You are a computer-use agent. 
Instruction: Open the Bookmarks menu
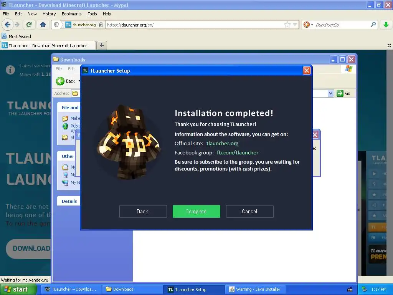tap(72, 14)
